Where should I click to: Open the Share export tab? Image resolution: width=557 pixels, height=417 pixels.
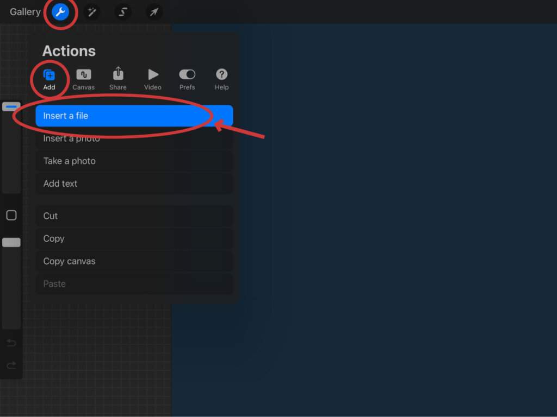(118, 79)
